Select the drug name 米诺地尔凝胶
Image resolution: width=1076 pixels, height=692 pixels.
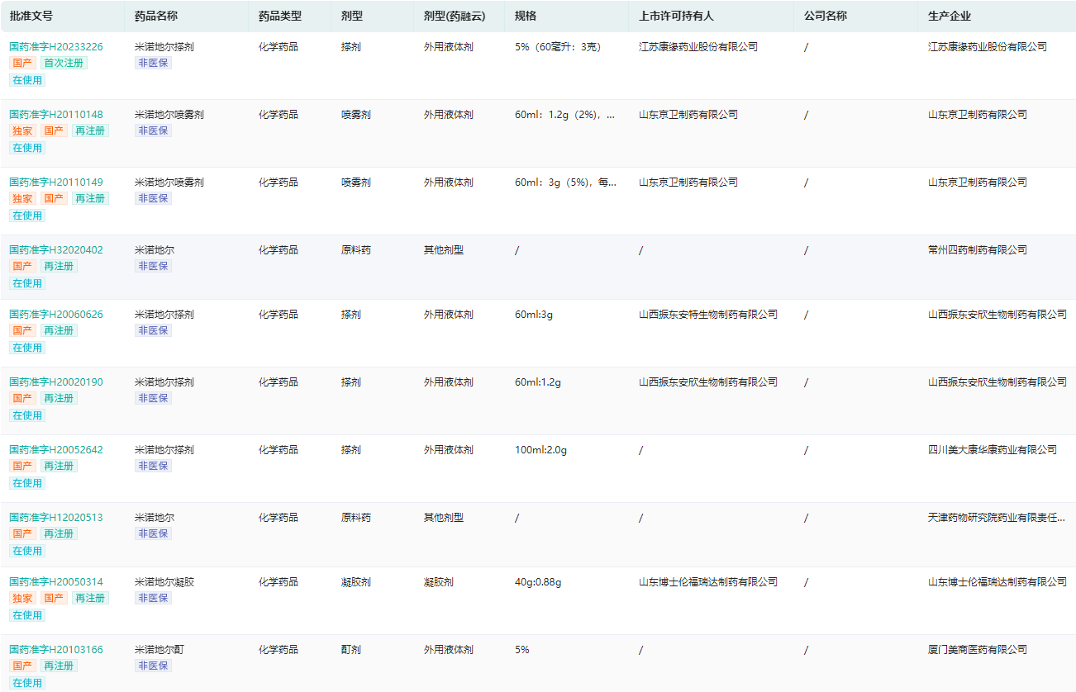pyautogui.click(x=164, y=582)
